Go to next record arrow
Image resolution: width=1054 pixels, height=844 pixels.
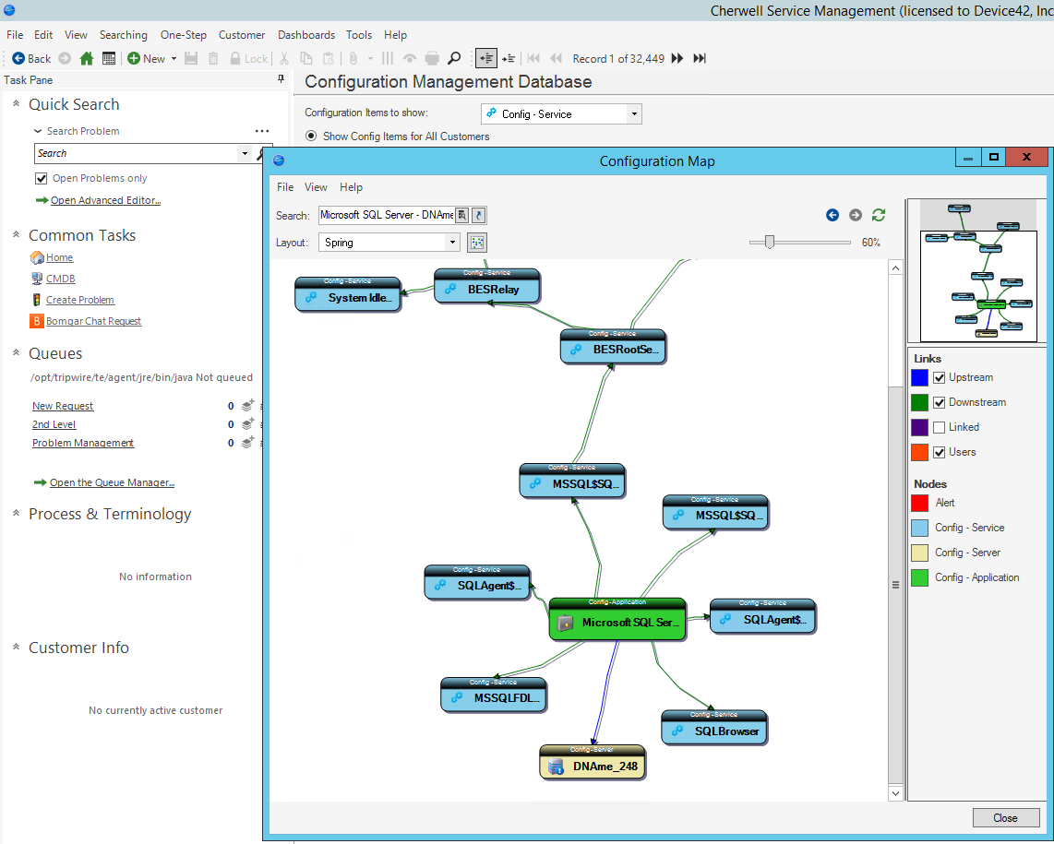click(677, 58)
